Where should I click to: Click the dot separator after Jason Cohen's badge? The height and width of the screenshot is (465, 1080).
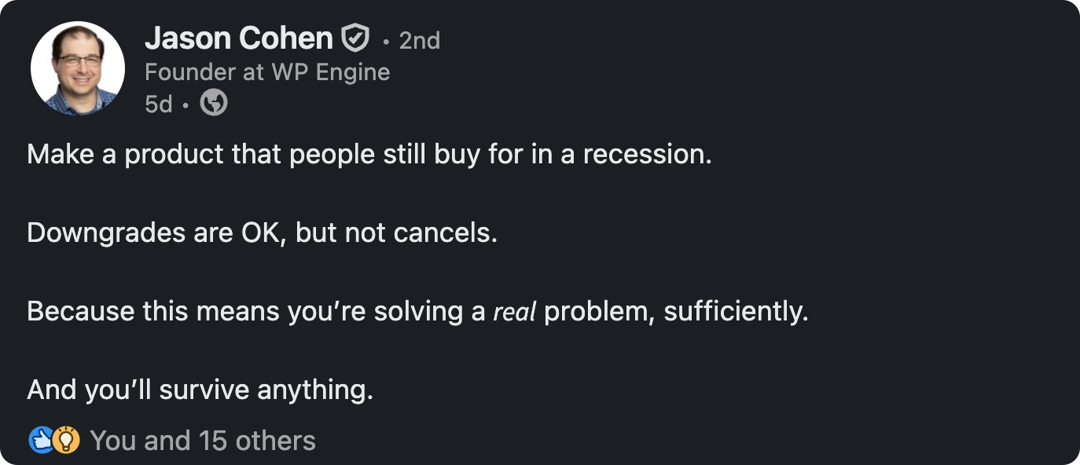point(385,40)
